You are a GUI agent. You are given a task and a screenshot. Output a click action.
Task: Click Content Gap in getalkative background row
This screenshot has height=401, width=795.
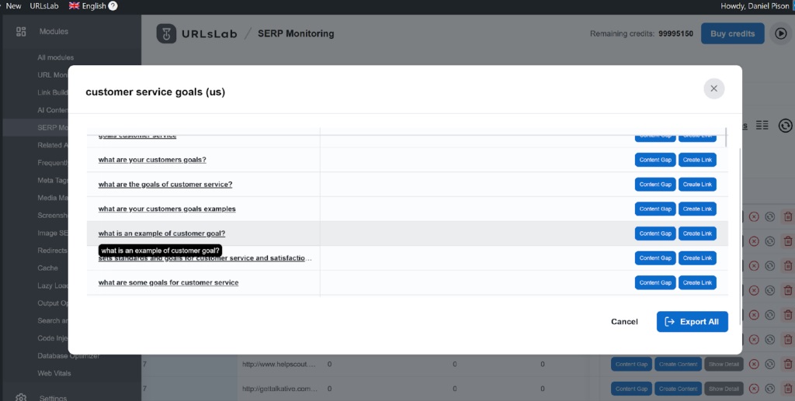tap(631, 389)
